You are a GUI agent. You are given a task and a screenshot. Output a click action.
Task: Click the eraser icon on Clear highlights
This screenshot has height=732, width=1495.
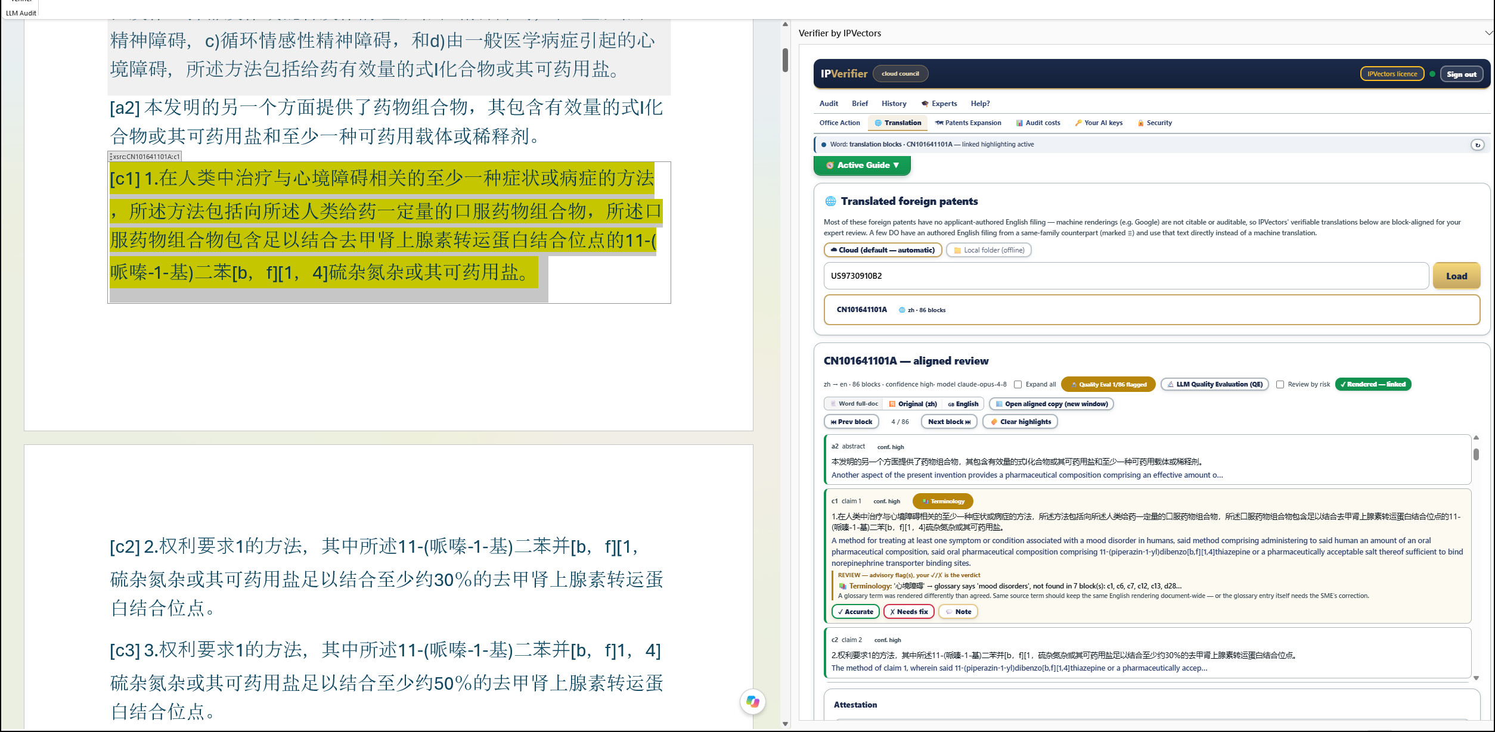tap(994, 422)
